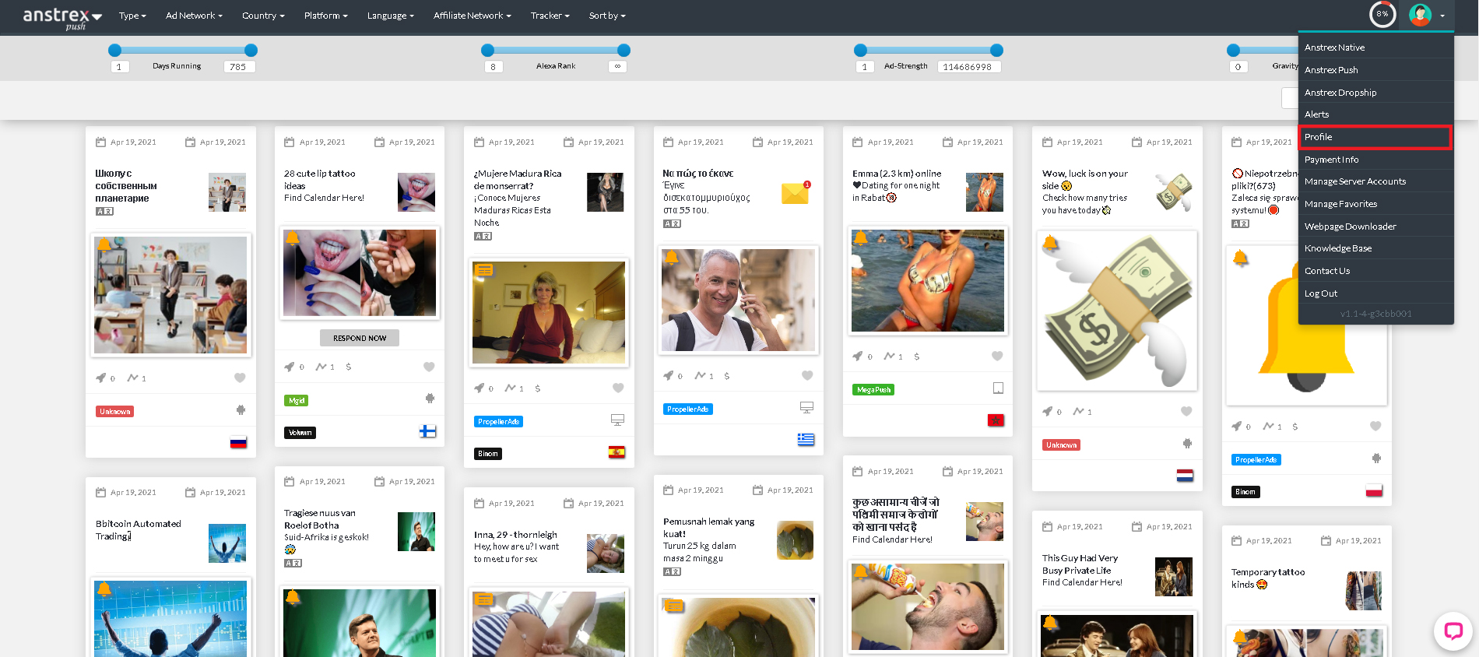The width and height of the screenshot is (1479, 657).
Task: Open the Language dropdown
Action: (390, 16)
